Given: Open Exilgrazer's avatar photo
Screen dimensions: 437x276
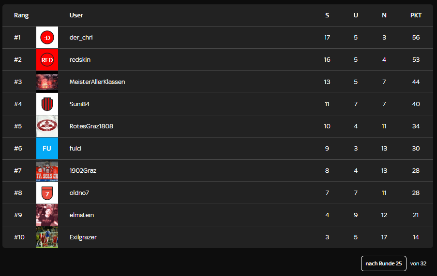Looking at the screenshot, I should coord(47,237).
